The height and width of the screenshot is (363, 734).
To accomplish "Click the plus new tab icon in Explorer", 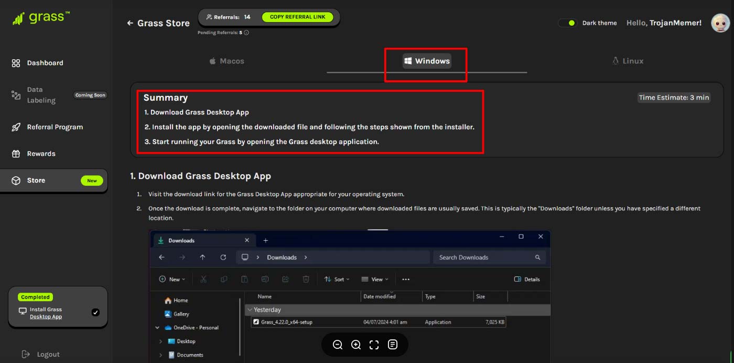I will click(x=265, y=240).
